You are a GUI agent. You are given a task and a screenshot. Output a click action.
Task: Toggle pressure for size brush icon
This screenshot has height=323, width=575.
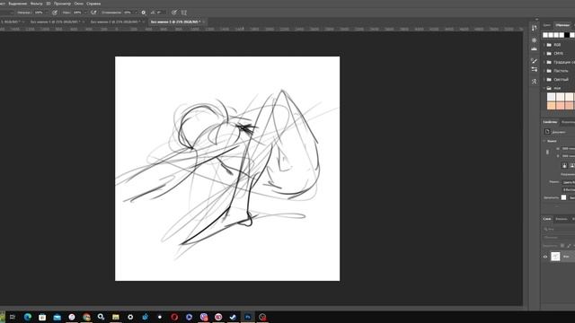(x=174, y=13)
